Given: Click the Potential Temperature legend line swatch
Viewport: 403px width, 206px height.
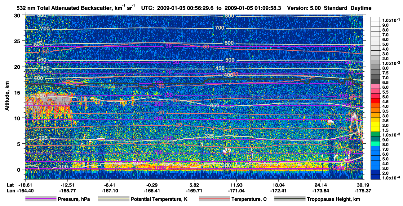Looking at the screenshot, I should pos(113,200).
